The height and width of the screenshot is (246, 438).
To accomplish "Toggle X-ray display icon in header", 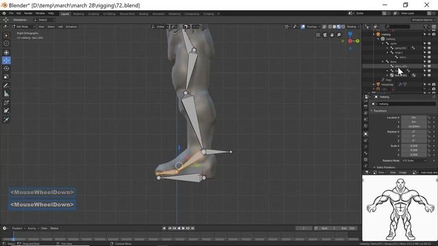I will pos(324,27).
